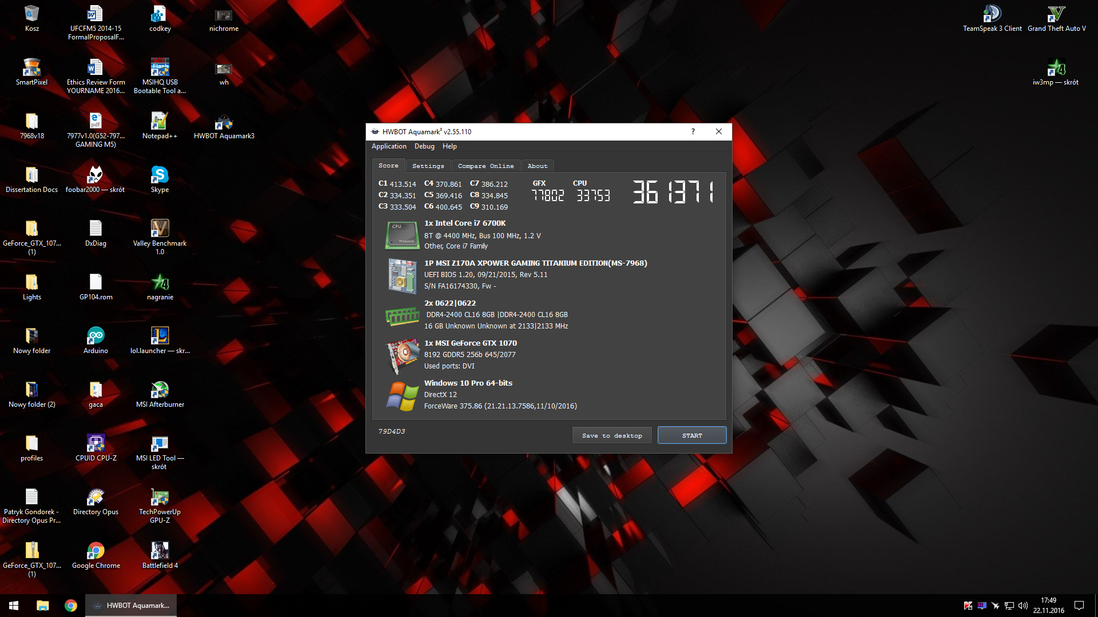
Task: Click the GFX score 77802
Action: pos(548,195)
